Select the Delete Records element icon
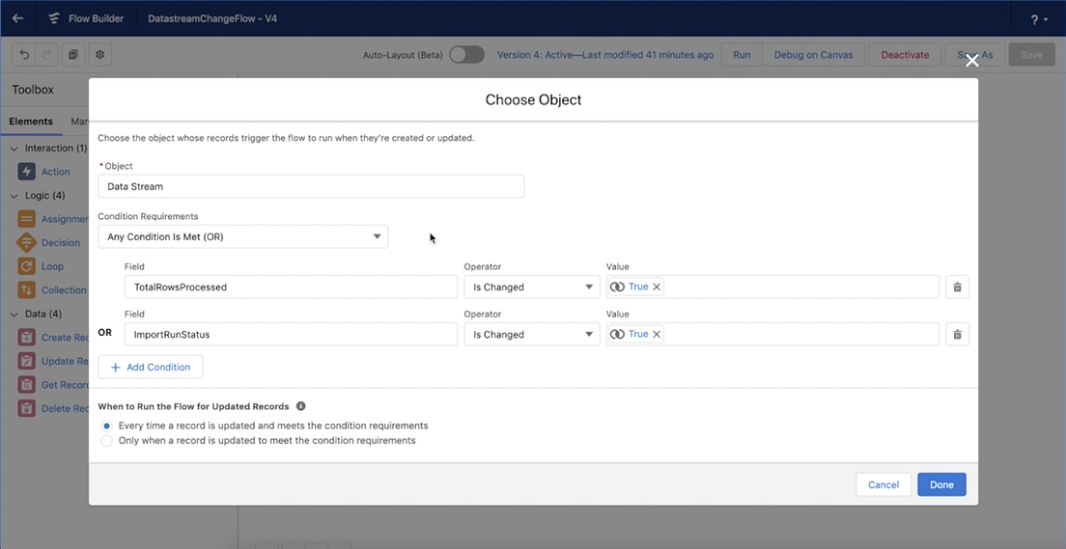 click(x=26, y=408)
